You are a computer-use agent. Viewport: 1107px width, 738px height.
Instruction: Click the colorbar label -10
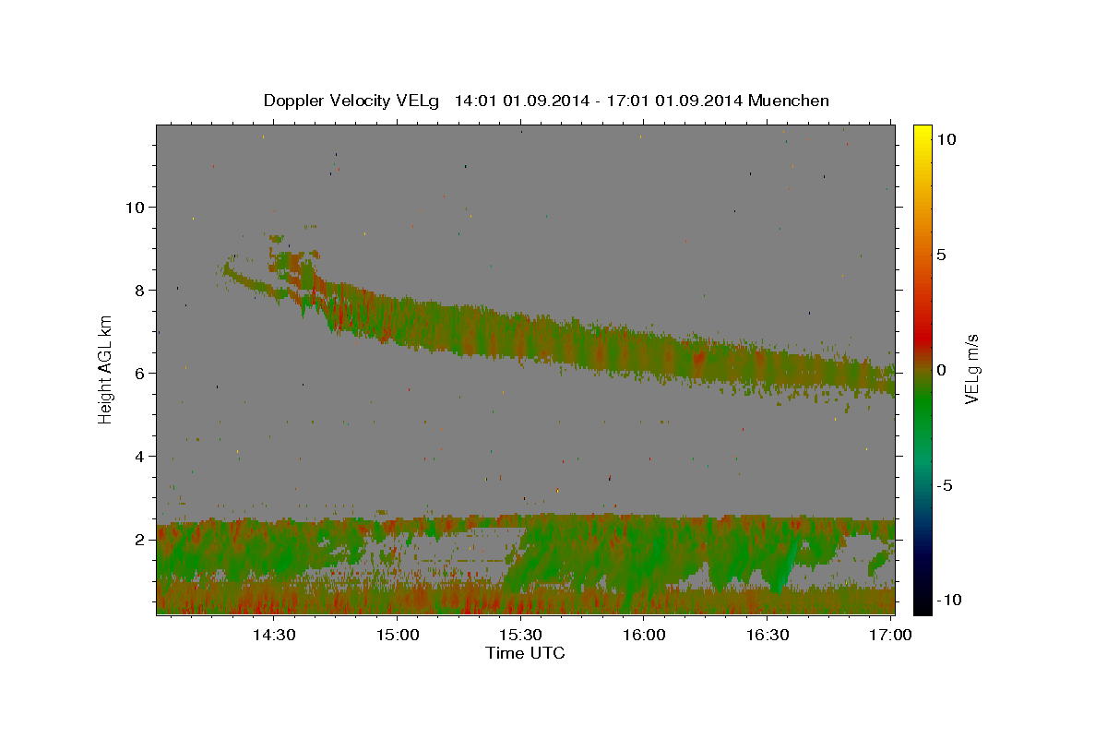949,600
